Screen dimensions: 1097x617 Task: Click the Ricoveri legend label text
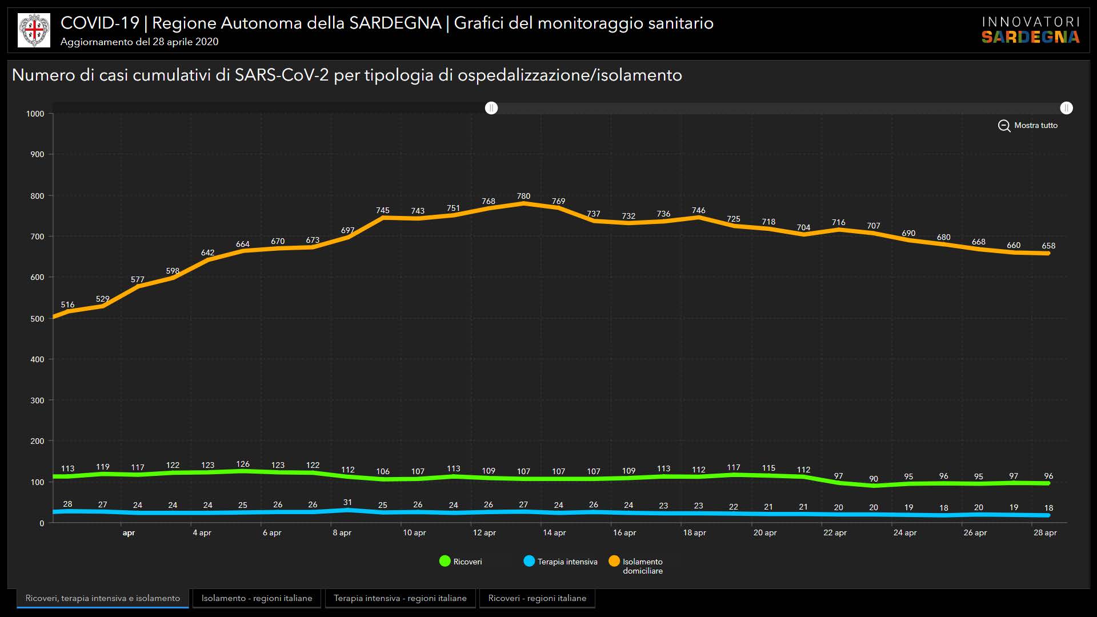tap(467, 562)
